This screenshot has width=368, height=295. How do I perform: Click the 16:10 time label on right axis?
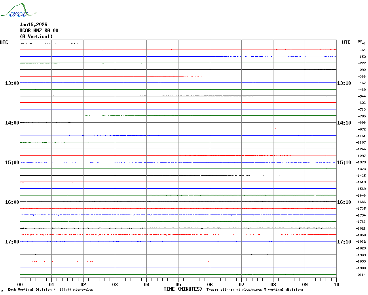[344, 202]
